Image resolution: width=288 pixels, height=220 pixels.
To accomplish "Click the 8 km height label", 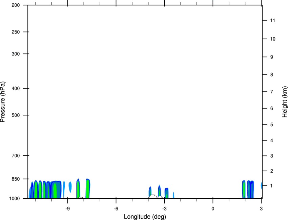I will tap(272, 75).
